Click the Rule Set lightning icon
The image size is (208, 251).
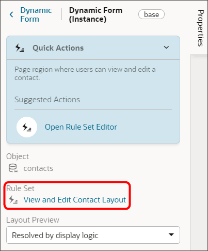(x=13, y=199)
